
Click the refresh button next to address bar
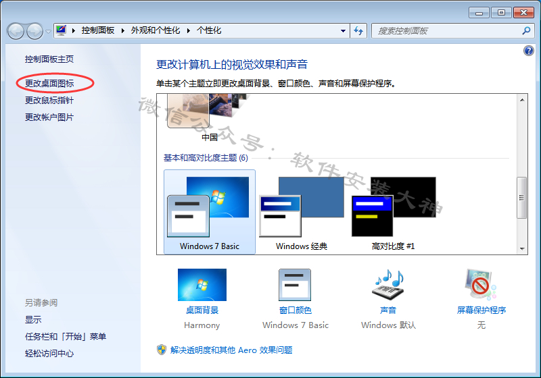coord(358,30)
